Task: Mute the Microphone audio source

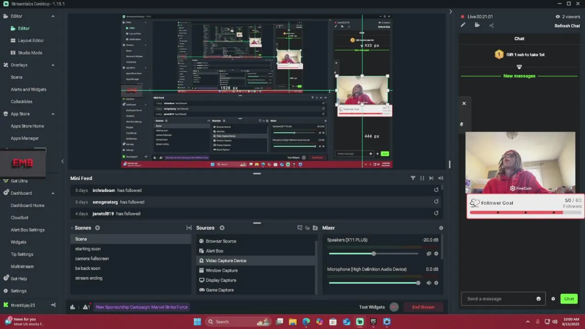Action: click(429, 283)
